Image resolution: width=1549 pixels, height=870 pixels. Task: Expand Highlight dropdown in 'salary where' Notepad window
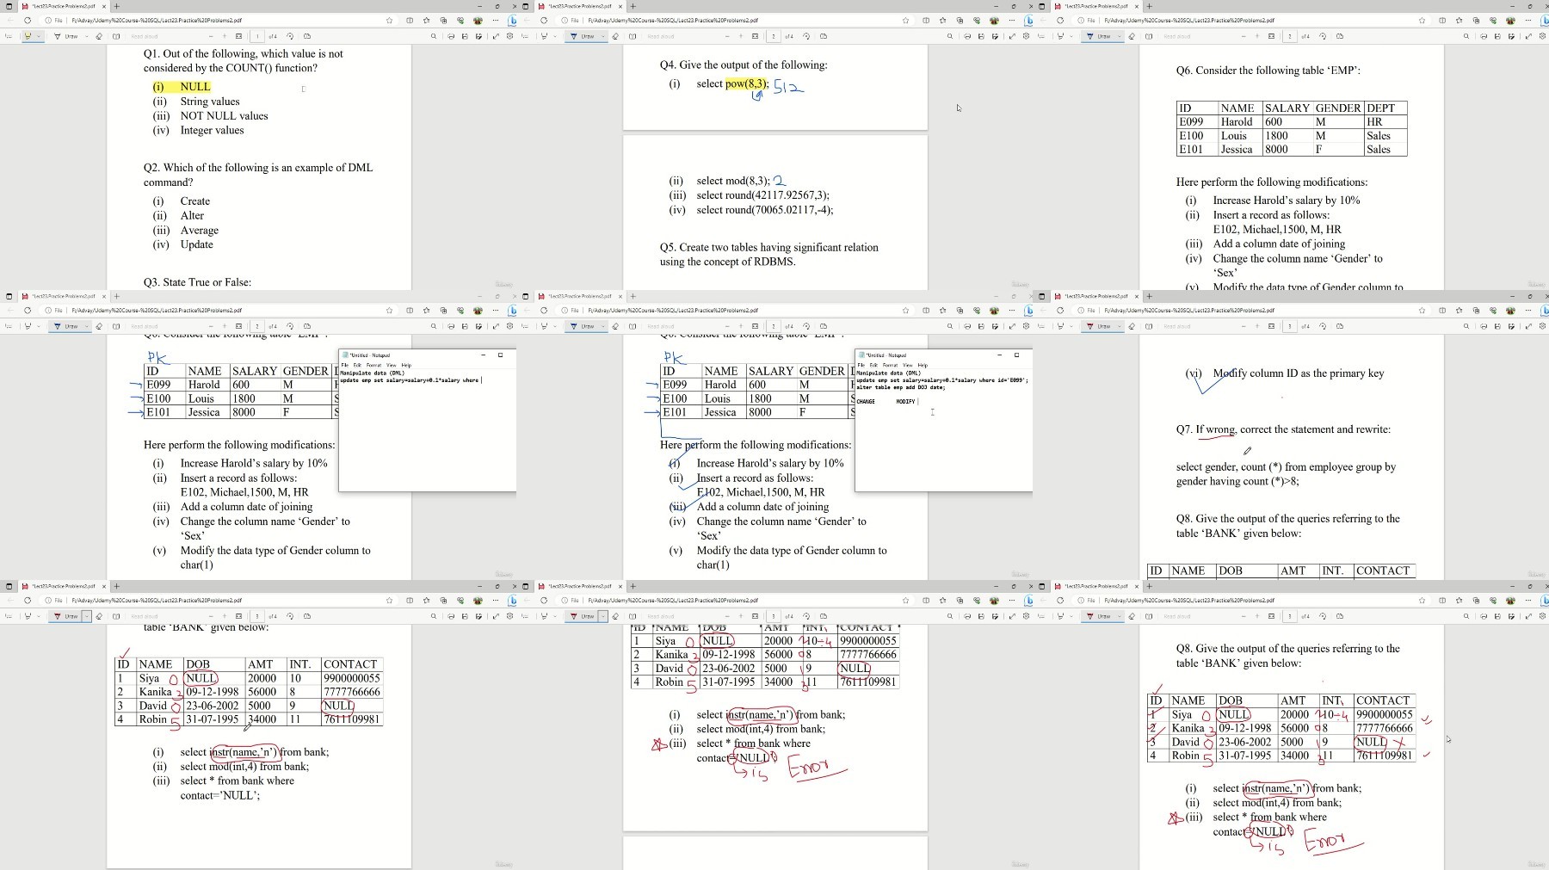pos(39,326)
